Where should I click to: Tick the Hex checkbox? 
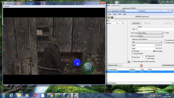pos(136,29)
